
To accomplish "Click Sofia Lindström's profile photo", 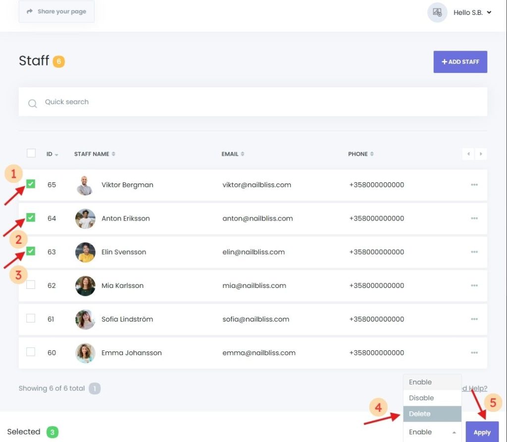I will (85, 320).
